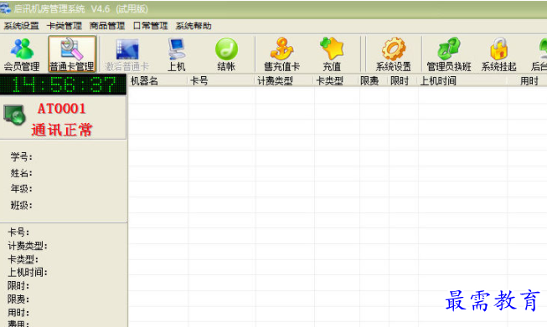This screenshot has height=327, width=547.
Task: Click the application icon in title bar
Action: tap(5, 8)
